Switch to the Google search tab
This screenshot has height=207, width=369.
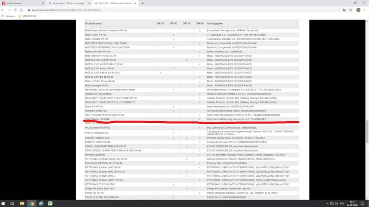(x=67, y=3)
